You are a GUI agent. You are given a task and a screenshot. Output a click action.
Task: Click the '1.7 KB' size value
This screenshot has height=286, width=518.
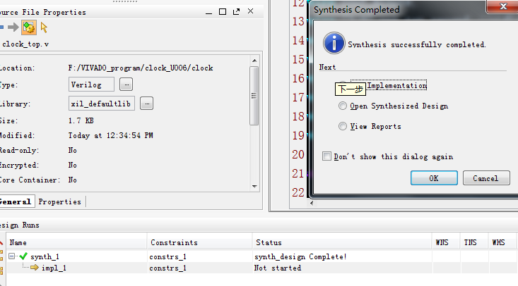coord(81,120)
